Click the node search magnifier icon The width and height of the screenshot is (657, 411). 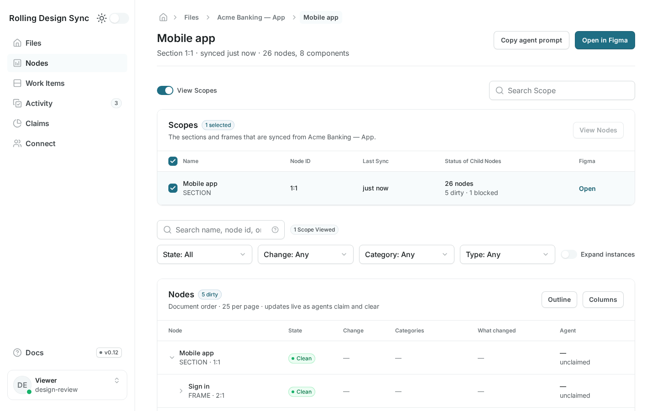167,230
